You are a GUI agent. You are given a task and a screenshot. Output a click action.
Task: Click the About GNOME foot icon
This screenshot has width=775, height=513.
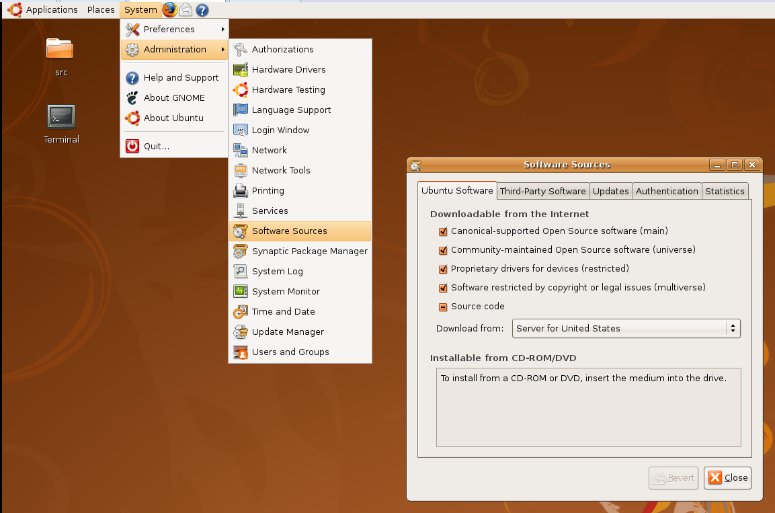pos(132,98)
